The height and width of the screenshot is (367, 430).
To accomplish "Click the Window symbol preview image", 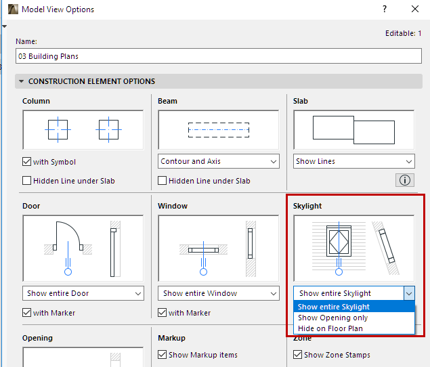I will (218, 247).
